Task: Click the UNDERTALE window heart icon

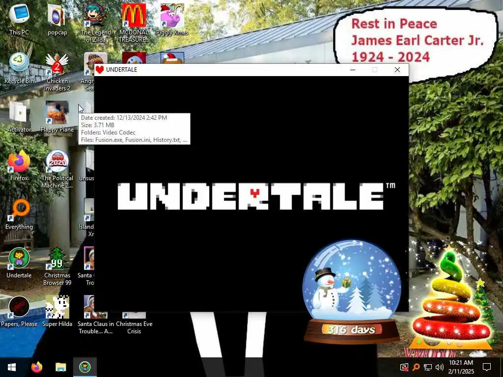Action: [100, 70]
